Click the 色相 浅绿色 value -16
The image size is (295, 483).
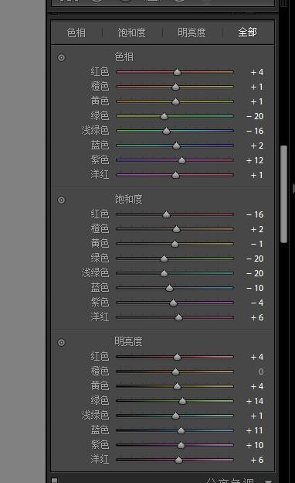point(255,131)
